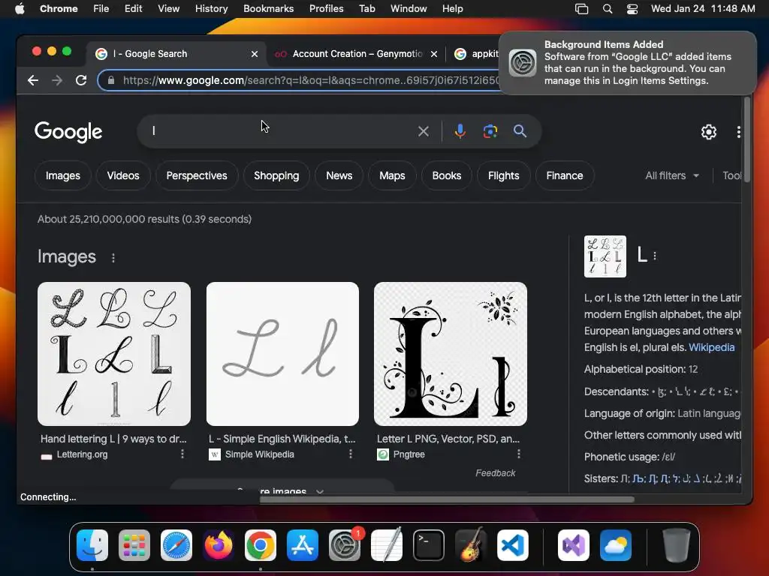Filter results by Books

click(x=447, y=175)
